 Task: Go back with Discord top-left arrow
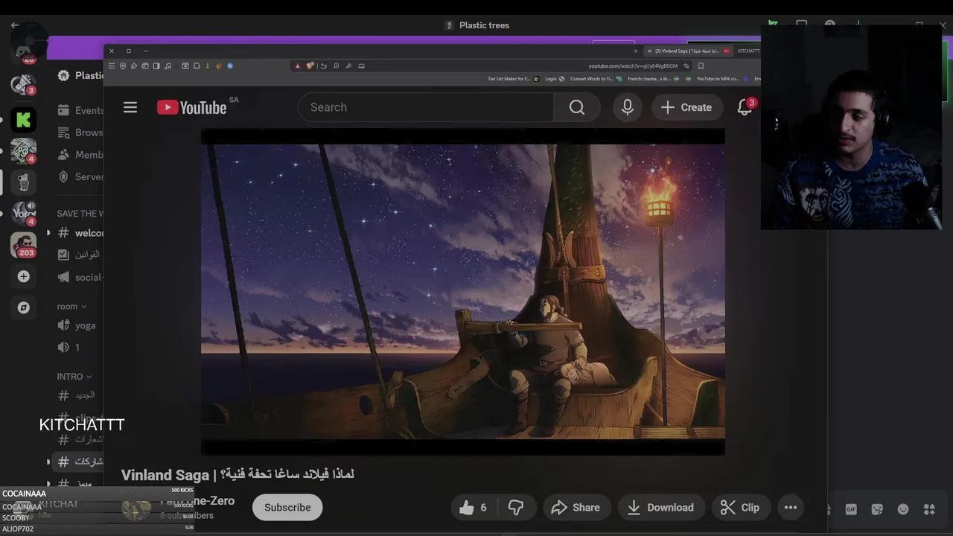15,25
